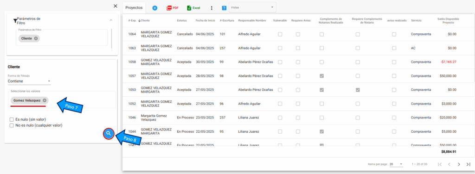
Task: Click the blue add project icon
Action: coord(155,8)
